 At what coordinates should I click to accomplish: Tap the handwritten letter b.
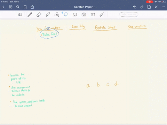tap(98, 85)
